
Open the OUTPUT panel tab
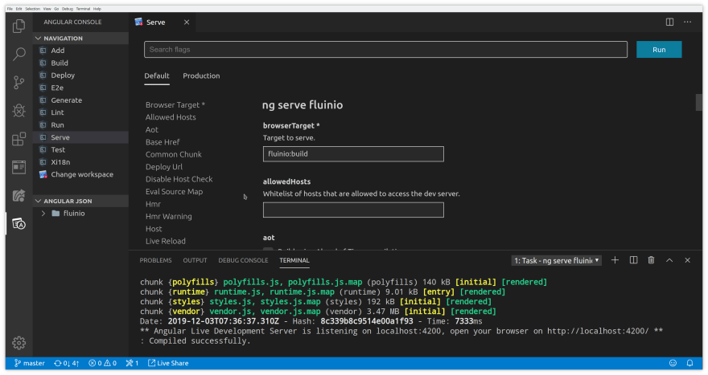click(x=195, y=260)
